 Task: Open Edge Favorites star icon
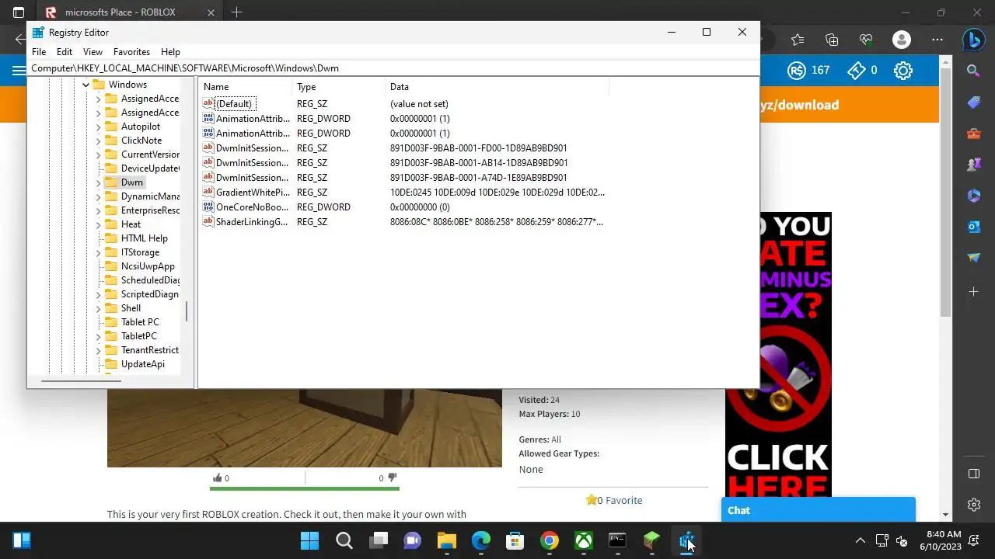click(798, 40)
